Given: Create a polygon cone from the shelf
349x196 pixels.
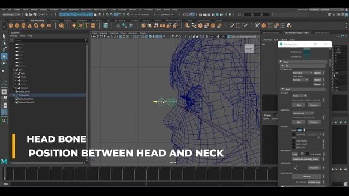Looking at the screenshot, I should point(29,26).
